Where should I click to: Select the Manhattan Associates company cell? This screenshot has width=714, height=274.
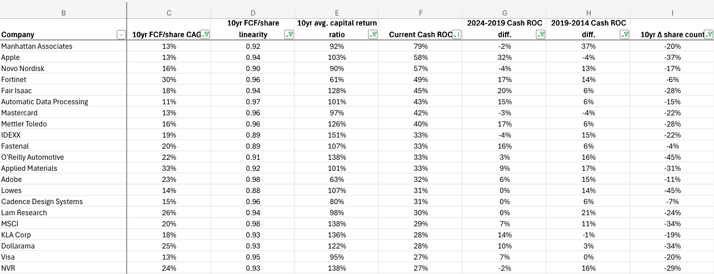pyautogui.click(x=63, y=46)
